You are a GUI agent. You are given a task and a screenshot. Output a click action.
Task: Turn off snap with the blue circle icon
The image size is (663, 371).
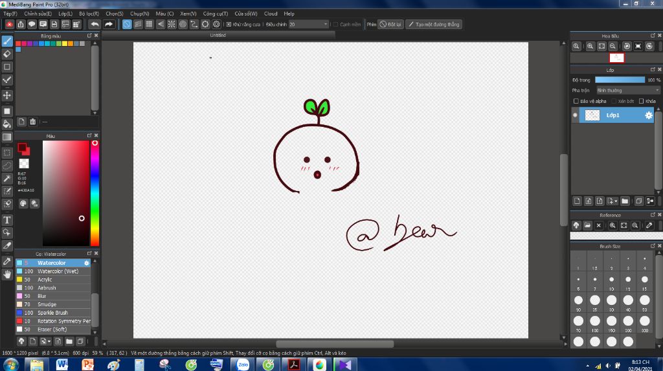click(x=127, y=24)
